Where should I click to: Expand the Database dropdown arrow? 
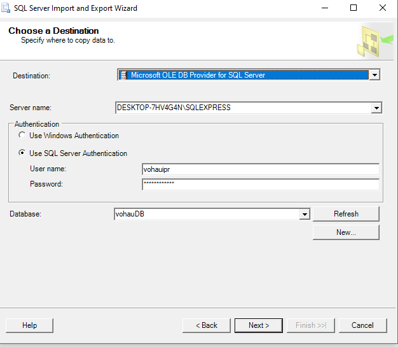pos(305,215)
